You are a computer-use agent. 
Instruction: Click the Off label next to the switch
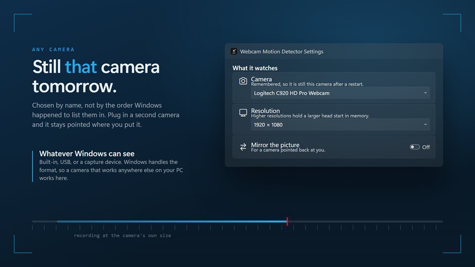pyautogui.click(x=426, y=147)
